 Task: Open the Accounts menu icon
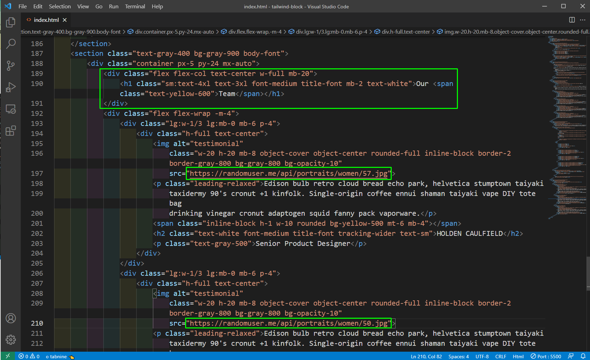click(x=11, y=318)
